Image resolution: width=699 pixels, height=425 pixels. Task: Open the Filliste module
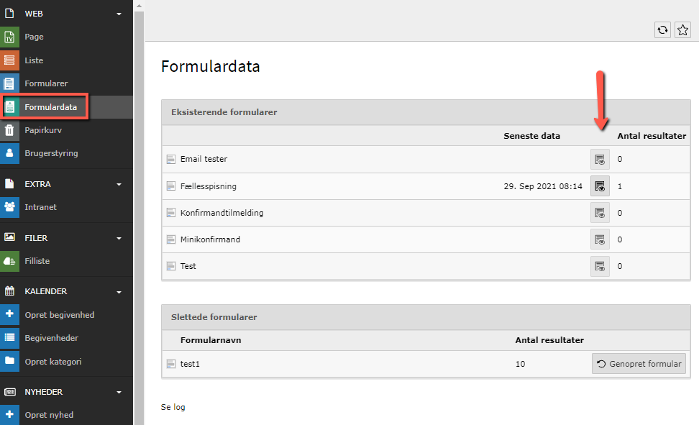click(x=37, y=261)
